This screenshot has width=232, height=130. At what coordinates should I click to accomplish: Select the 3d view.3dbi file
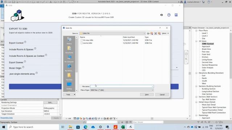click(x=88, y=40)
